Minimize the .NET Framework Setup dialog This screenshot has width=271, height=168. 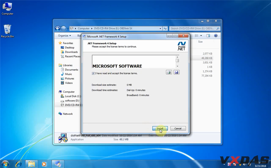170,36
